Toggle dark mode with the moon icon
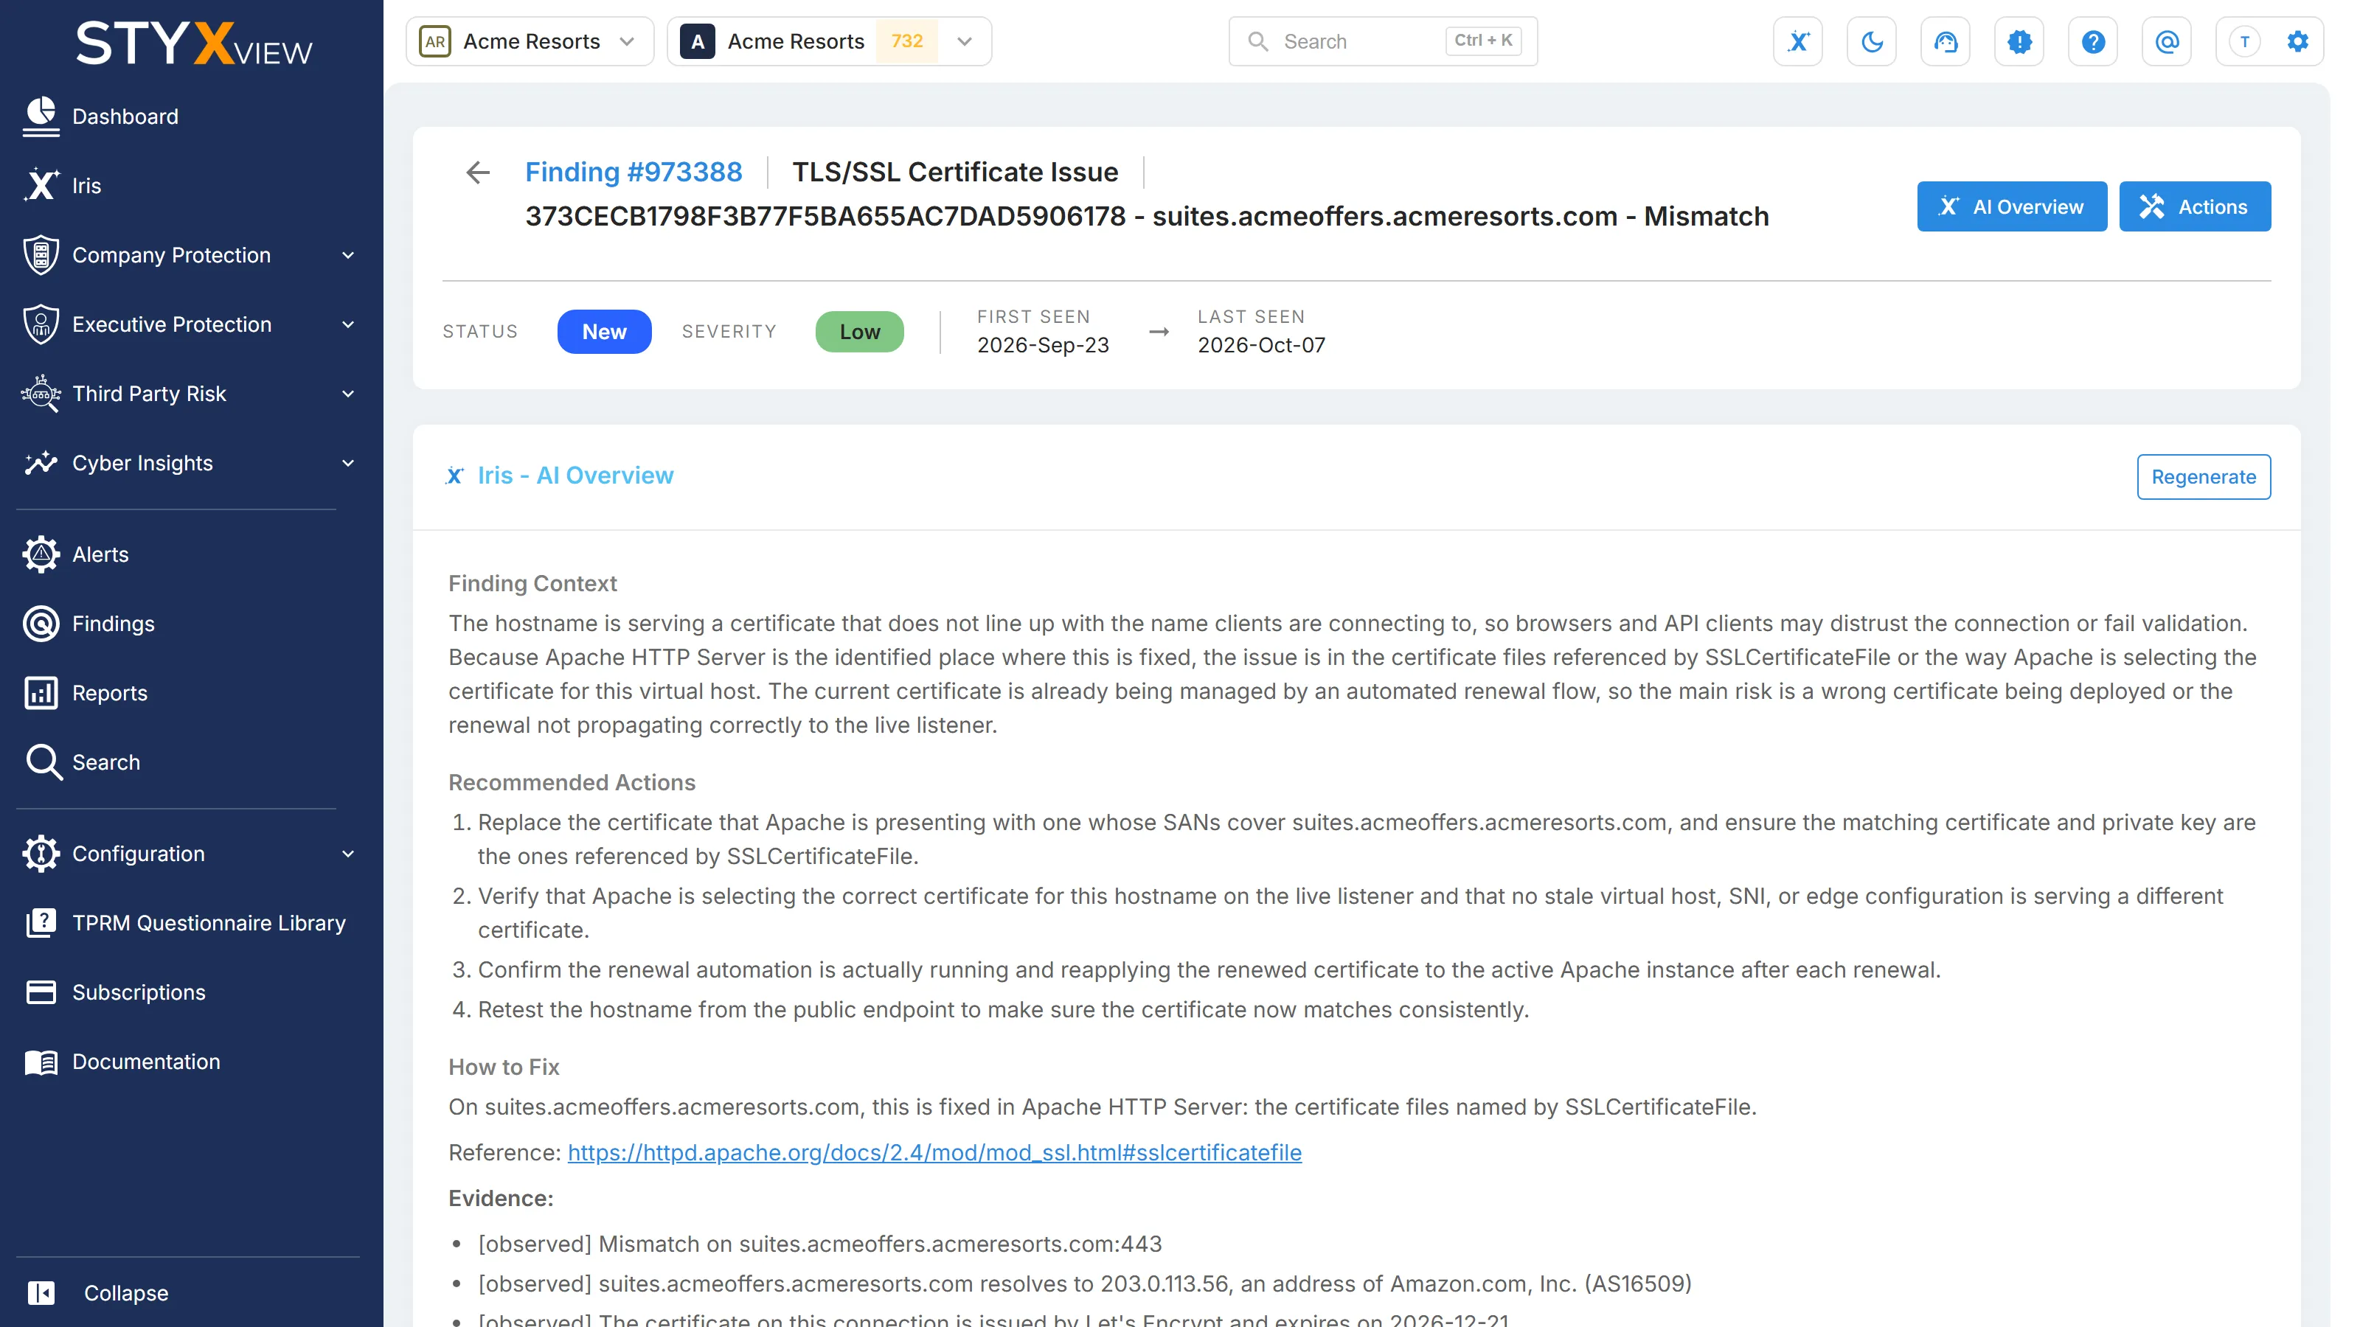 click(x=1872, y=41)
